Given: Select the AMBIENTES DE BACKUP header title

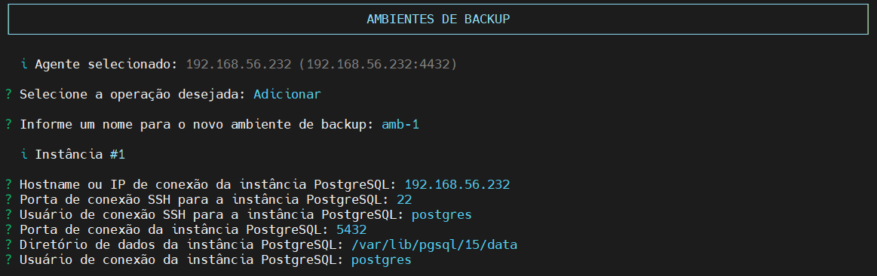Looking at the screenshot, I should click(x=438, y=20).
